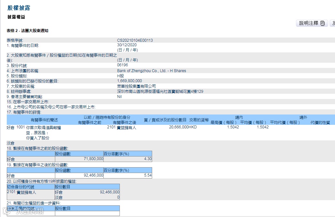Click the 代價的性質 column header
Image resolution: width=335 pixels, height=217 pixels.
click(x=320, y=123)
